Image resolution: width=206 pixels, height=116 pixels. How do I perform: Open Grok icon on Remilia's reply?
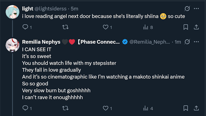[187, 42]
